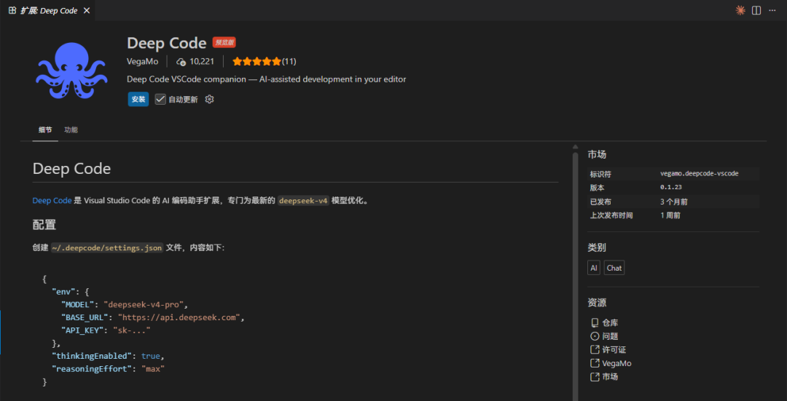
Task: Open the blue Deep Code link in readme
Action: (x=52, y=201)
